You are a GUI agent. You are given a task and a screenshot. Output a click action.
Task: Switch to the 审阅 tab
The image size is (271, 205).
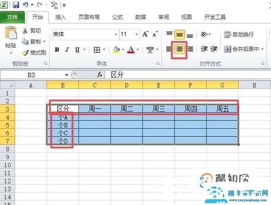[x=164, y=17]
